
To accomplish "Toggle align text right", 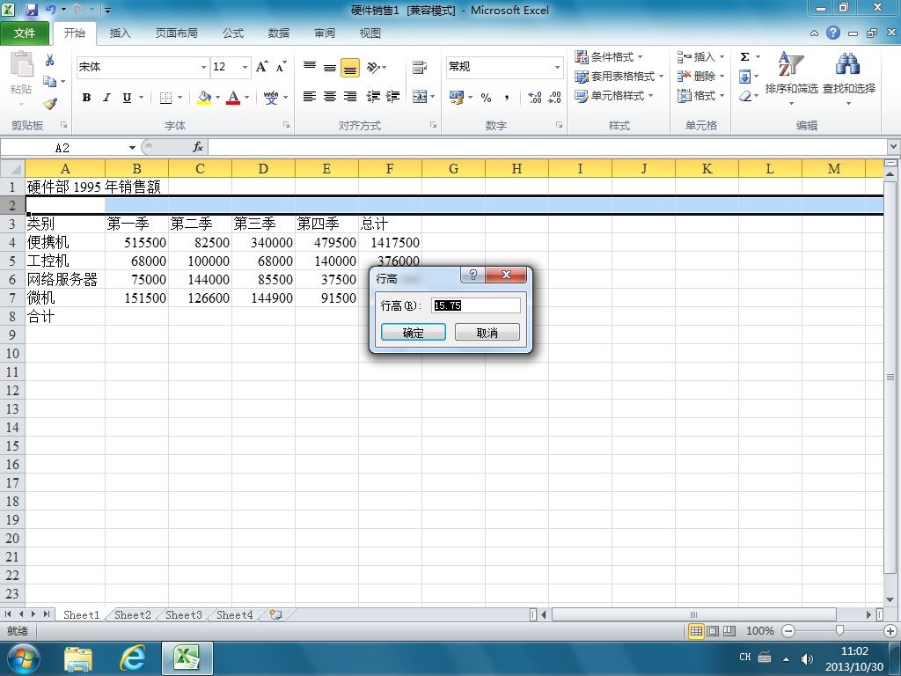I will [350, 97].
